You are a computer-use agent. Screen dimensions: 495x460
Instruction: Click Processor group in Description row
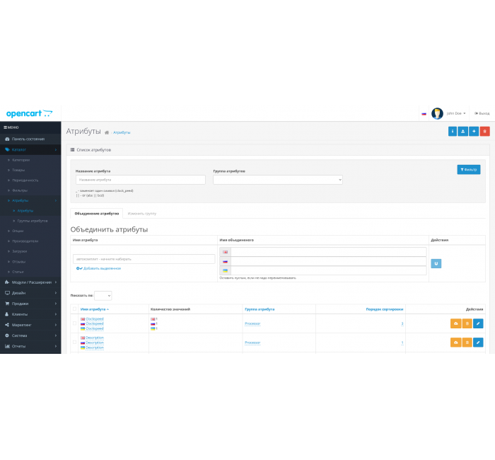tap(252, 343)
